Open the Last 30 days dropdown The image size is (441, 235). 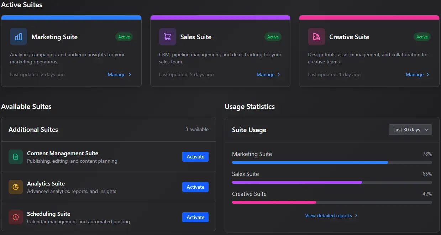click(410, 130)
